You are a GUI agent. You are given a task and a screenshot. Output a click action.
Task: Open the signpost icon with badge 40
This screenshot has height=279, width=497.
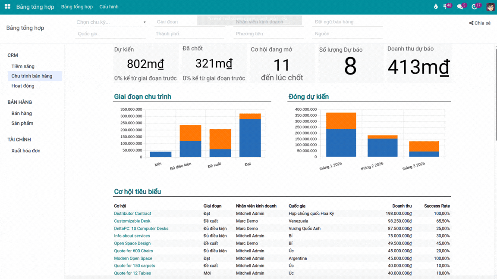pyautogui.click(x=446, y=6)
